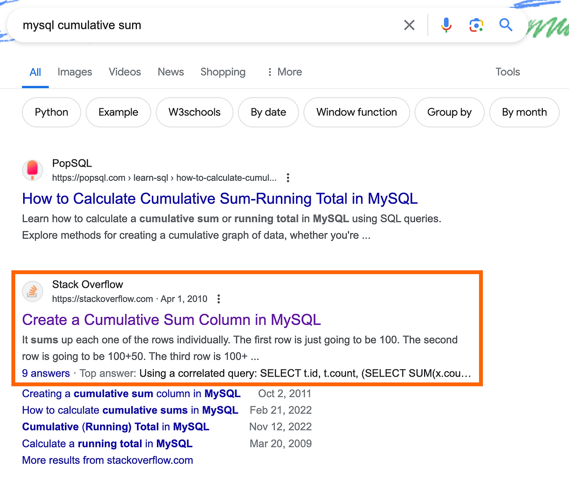Open 'Creating a cumulative sum column in MySQL' link
Screen dimensions: 569x481
[x=131, y=394]
